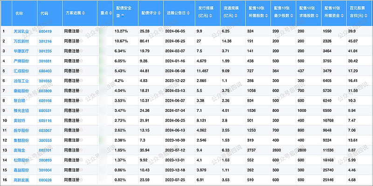The image size is (373, 186).
Task: Select the 1000 stable shares cell
Action: (309, 110)
